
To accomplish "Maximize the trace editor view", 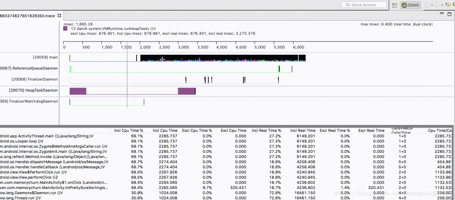I will point(449,13).
